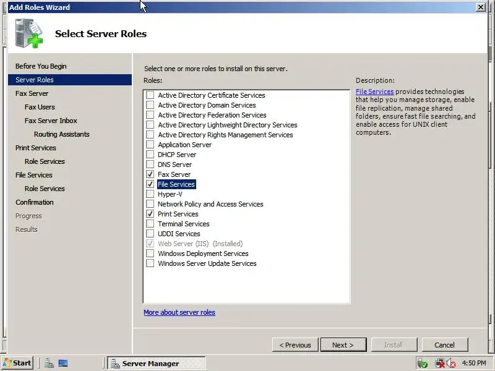Open Fax Users step in sidebar
Image resolution: width=495 pixels, height=371 pixels.
tap(40, 107)
